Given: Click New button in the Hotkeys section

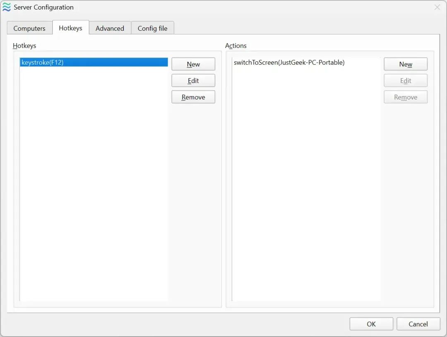Looking at the screenshot, I should click(193, 64).
